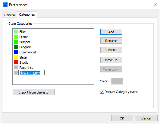Open the Categories tab

click(x=27, y=14)
